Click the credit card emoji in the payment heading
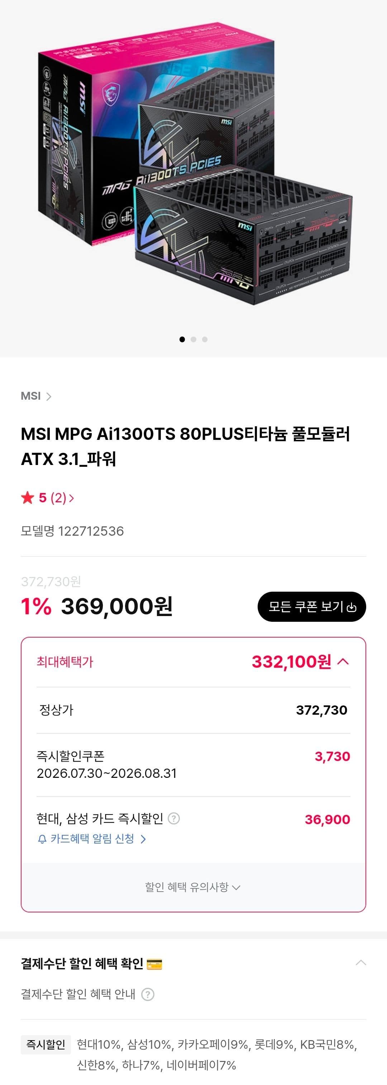 [154, 964]
